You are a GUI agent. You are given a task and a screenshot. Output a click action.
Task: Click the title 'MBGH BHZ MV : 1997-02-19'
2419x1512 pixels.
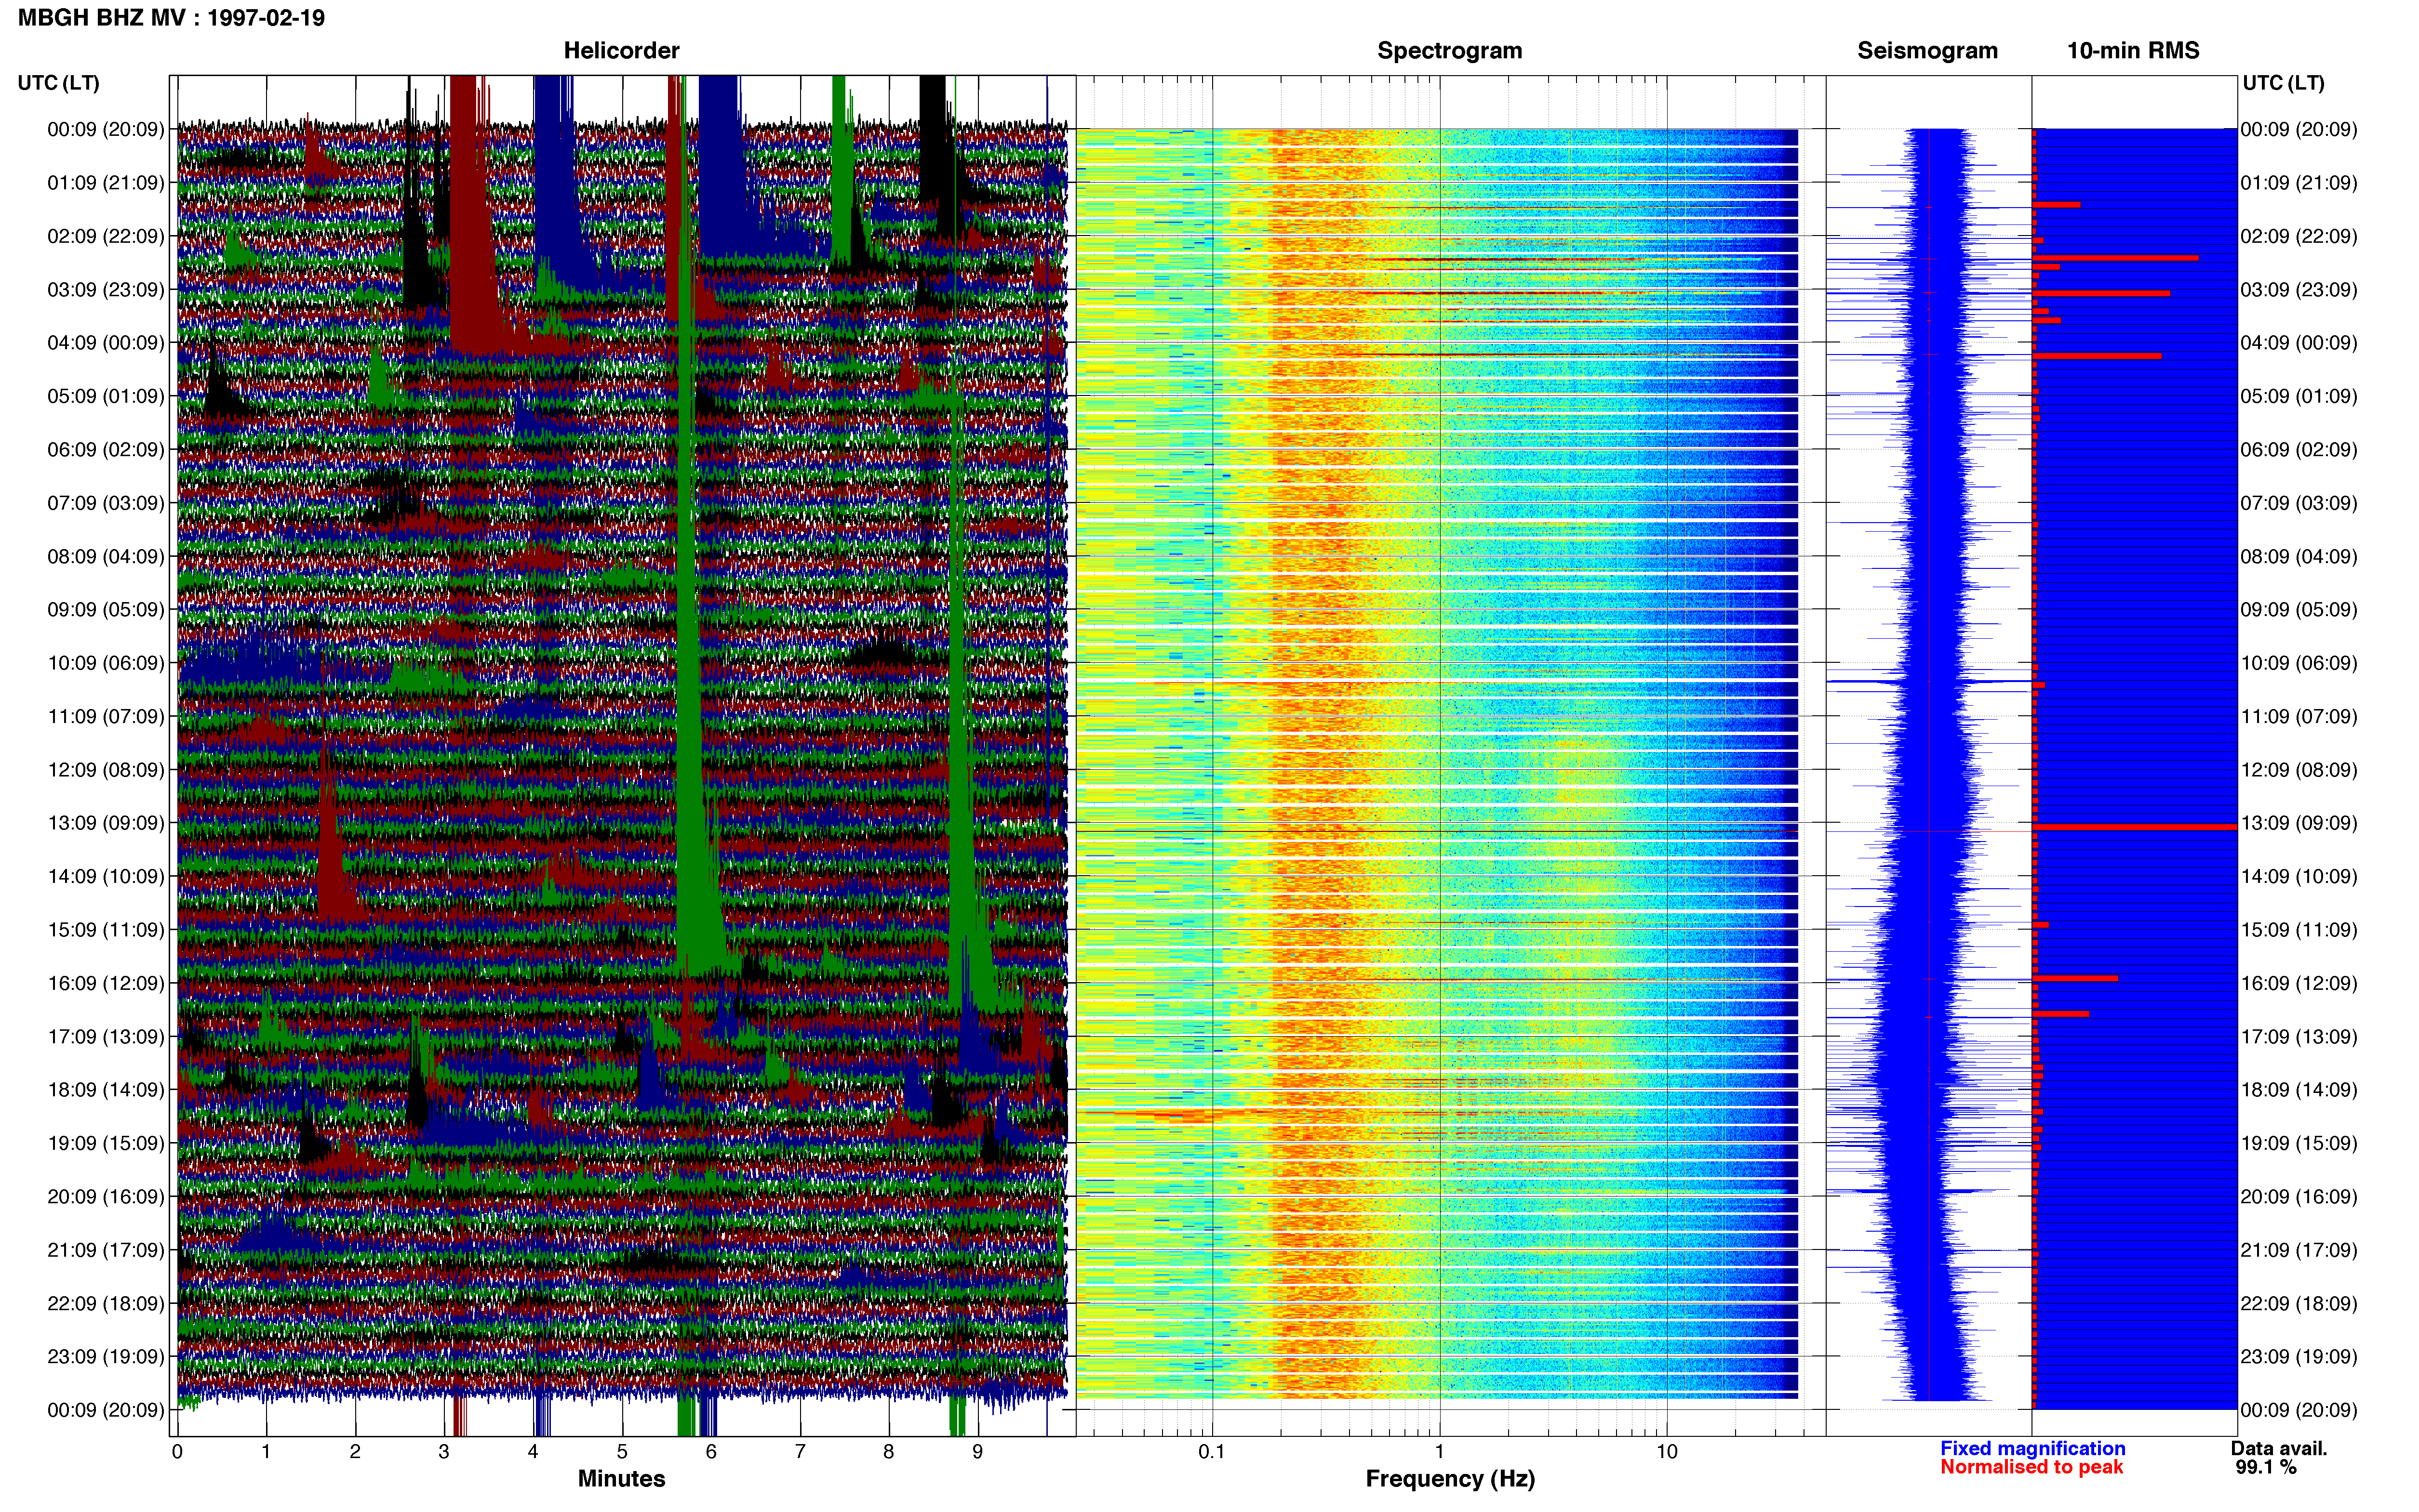(x=171, y=18)
